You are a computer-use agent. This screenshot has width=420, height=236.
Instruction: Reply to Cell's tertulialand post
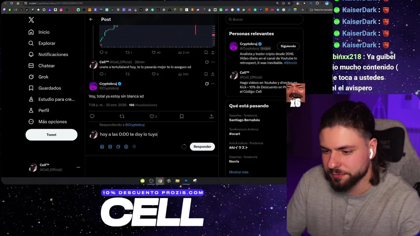102,74
